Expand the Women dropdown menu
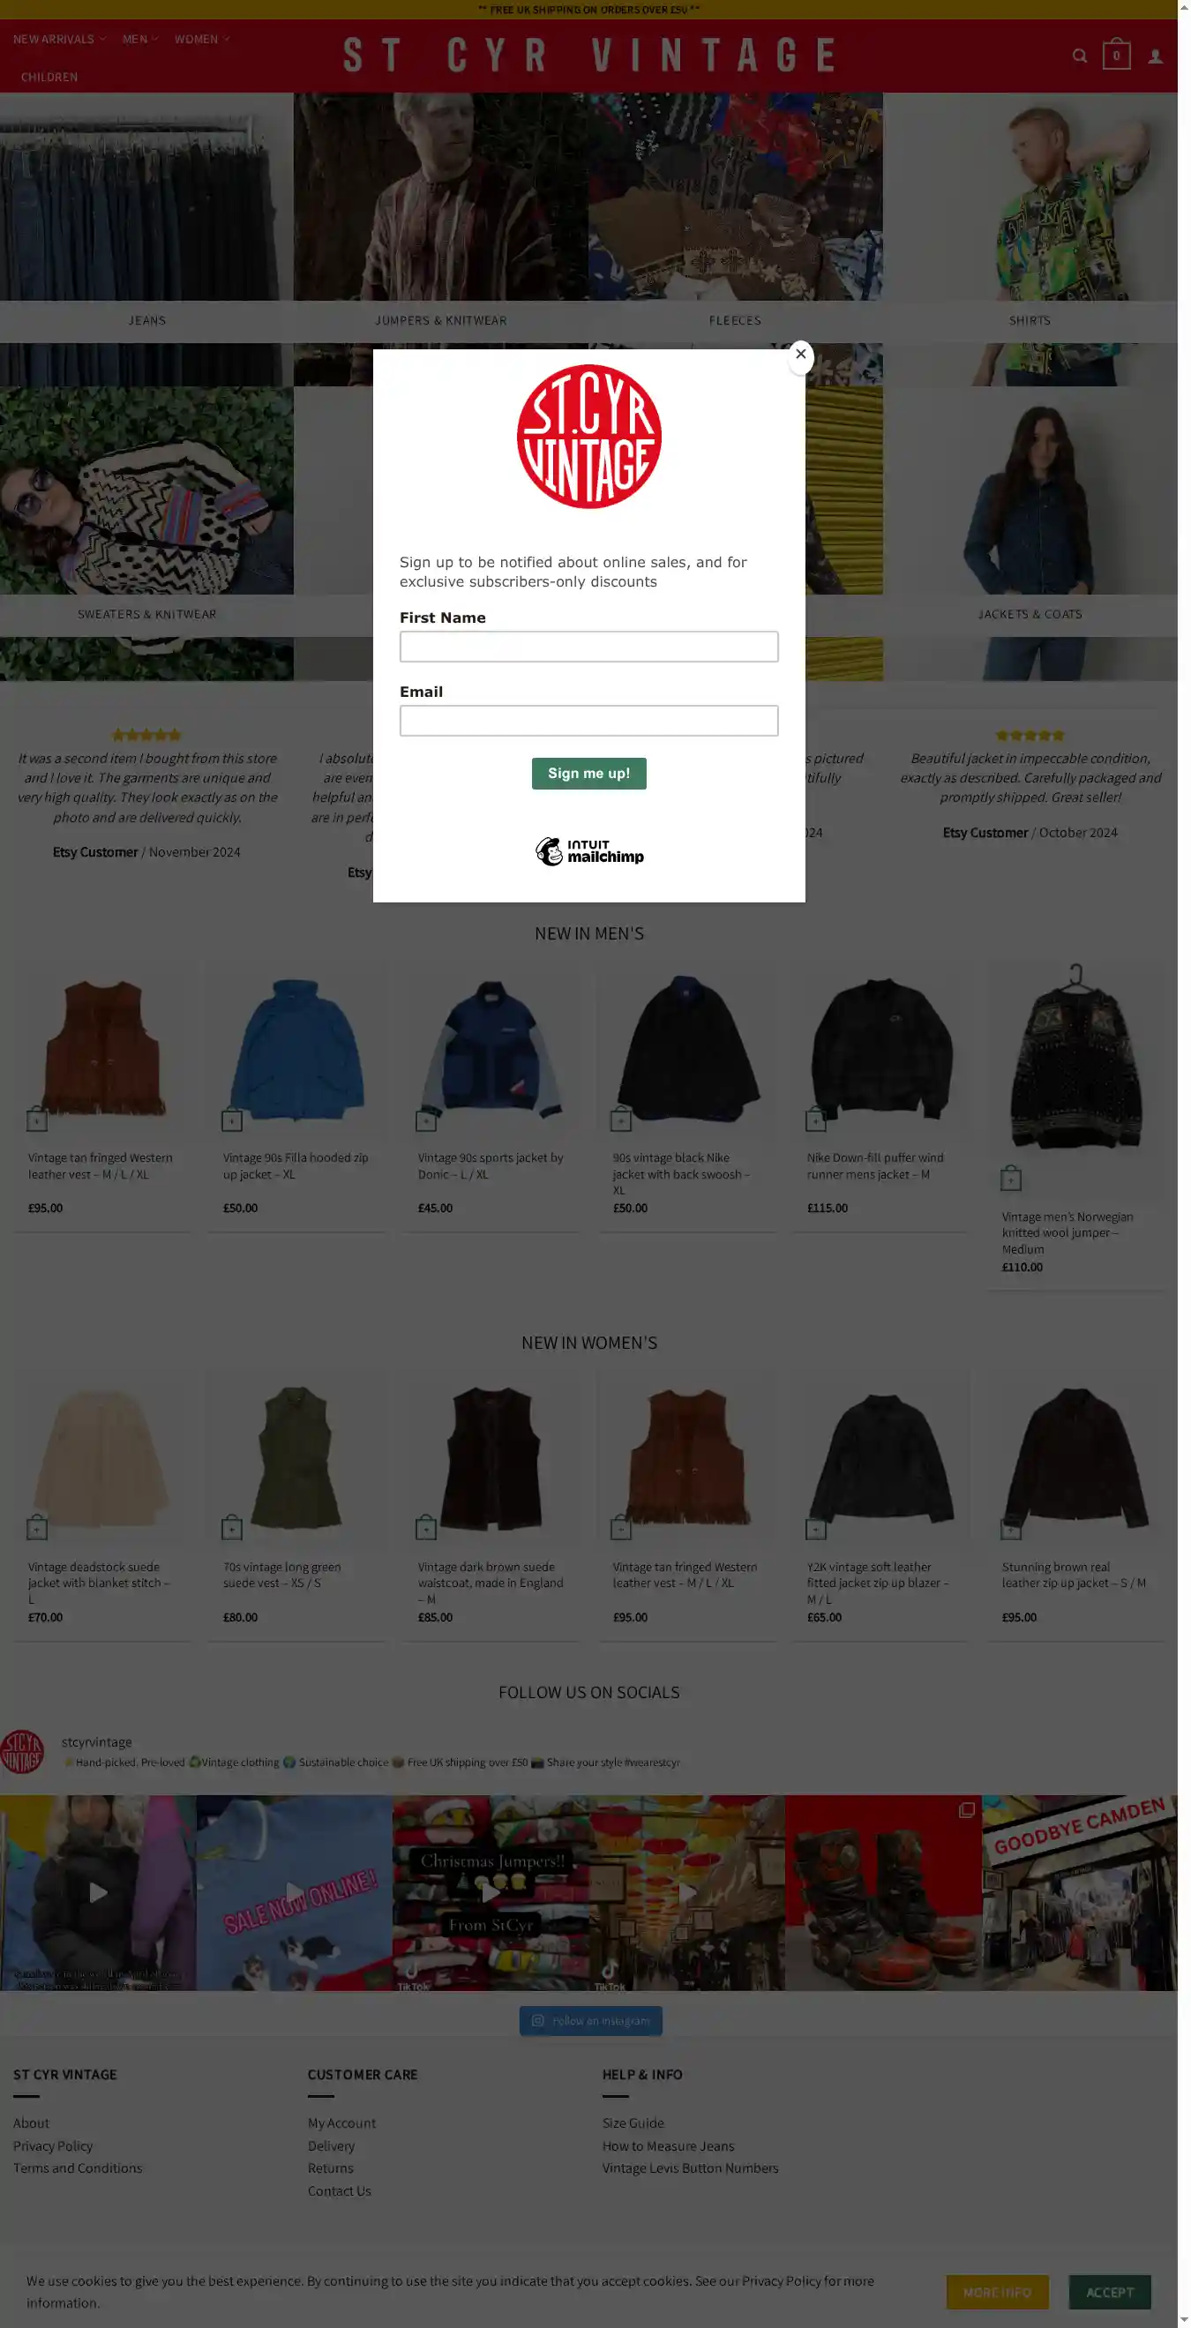Viewport: 1191px width, 2328px height. (x=201, y=39)
